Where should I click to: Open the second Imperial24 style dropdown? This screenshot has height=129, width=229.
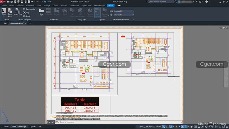pos(124,15)
